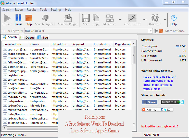
Task: Click the vertical scrollbar thumb of results list
Action: pyautogui.click(x=133, y=55)
